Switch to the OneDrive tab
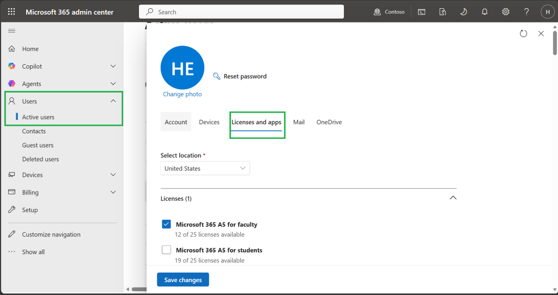Screen dimensions: 558x295 pyautogui.click(x=329, y=122)
